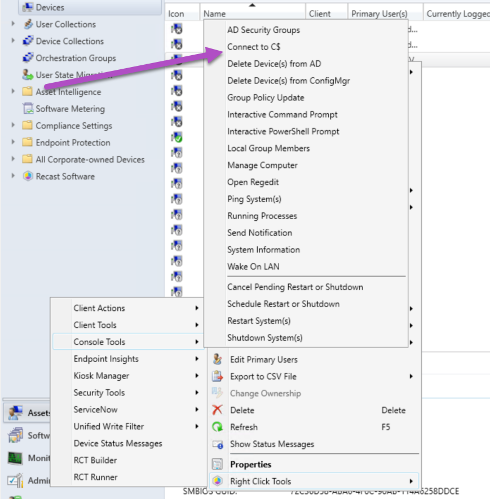This screenshot has height=499, width=490.
Task: Click the red Delete X icon
Action: pyautogui.click(x=217, y=410)
